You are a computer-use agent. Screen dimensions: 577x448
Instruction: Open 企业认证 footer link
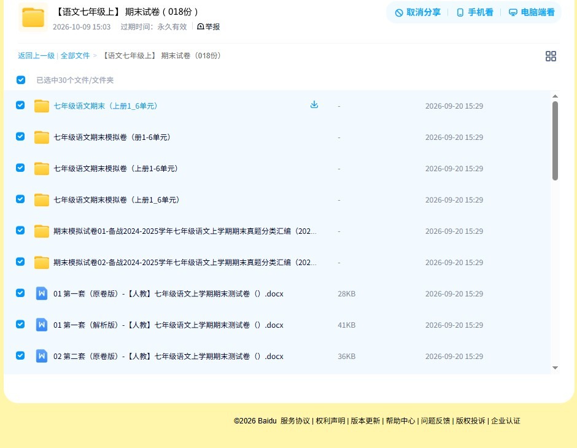[x=506, y=421]
